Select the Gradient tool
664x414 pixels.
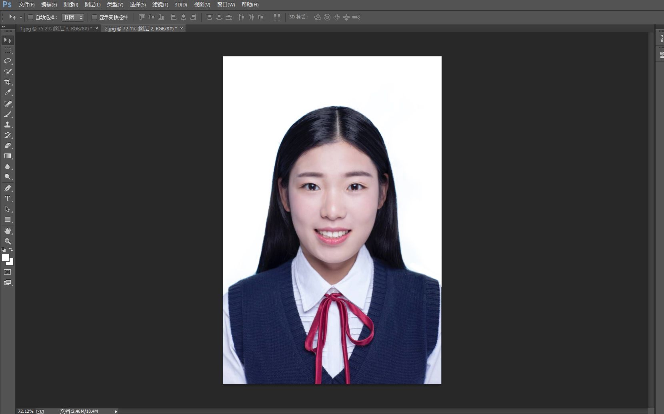pyautogui.click(x=8, y=156)
